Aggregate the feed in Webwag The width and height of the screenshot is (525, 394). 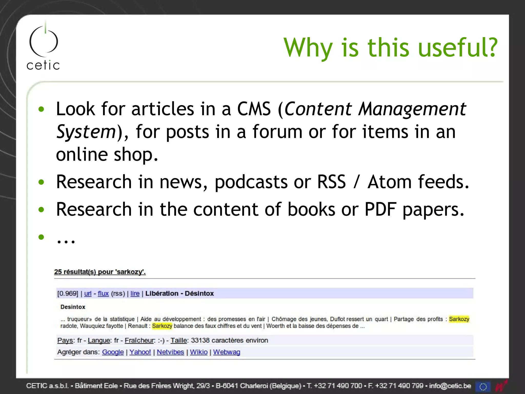coord(227,352)
